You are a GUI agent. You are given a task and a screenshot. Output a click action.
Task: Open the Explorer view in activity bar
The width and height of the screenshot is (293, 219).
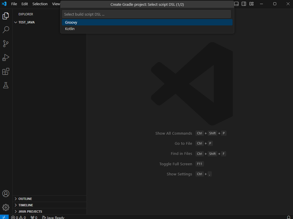[6, 16]
